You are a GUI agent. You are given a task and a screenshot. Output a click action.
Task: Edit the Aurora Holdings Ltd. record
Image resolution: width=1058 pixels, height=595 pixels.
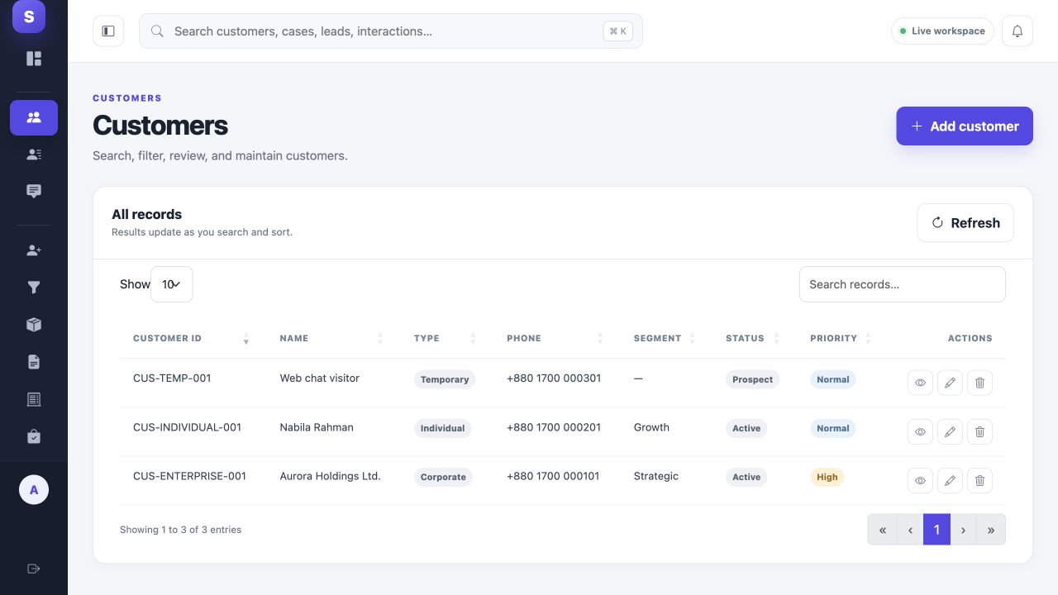click(950, 480)
